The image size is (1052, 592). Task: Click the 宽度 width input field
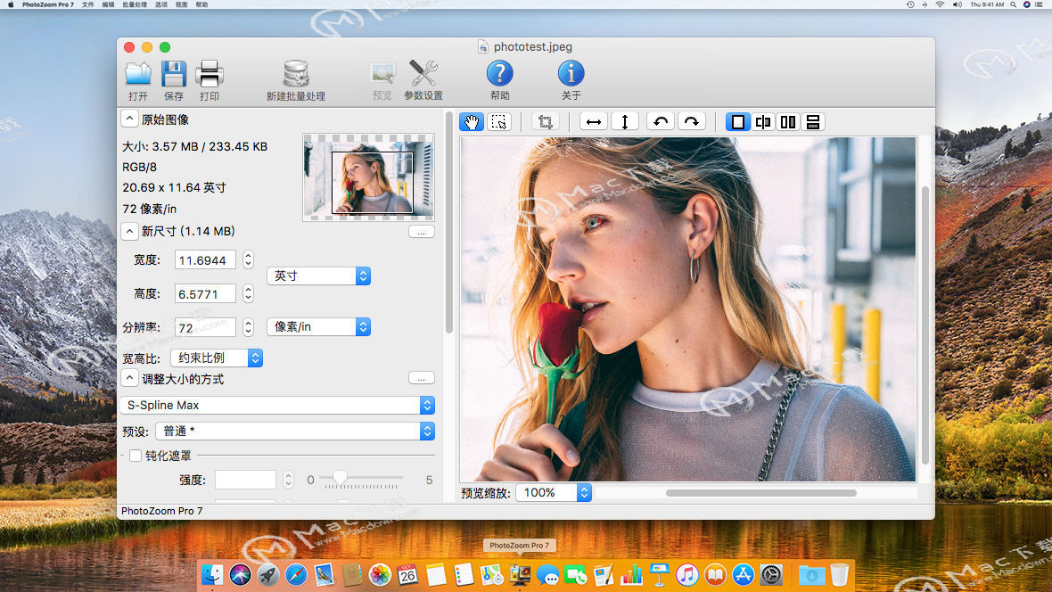[x=205, y=260]
